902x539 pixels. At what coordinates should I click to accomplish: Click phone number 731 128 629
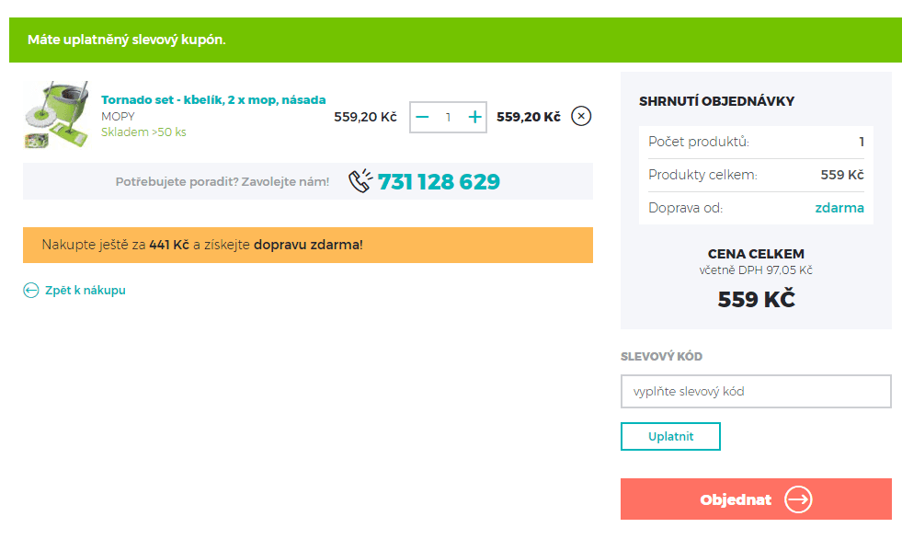point(439,182)
